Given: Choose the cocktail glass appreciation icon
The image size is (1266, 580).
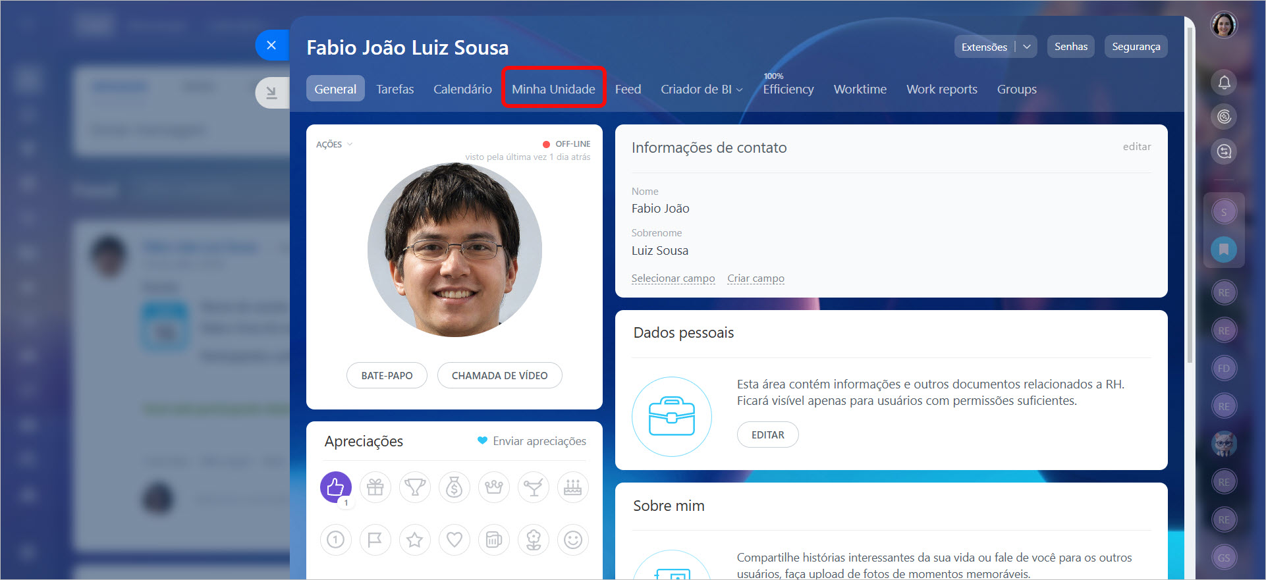Looking at the screenshot, I should point(534,487).
